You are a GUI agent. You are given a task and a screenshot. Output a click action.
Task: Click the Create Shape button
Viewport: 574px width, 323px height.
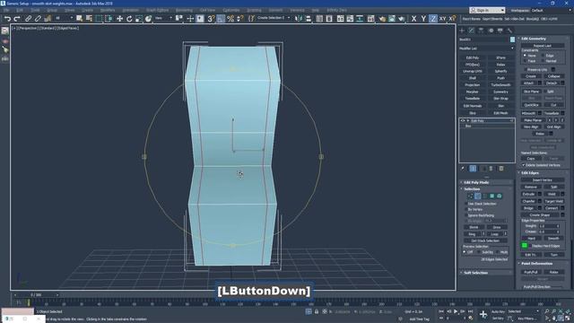tap(540, 215)
